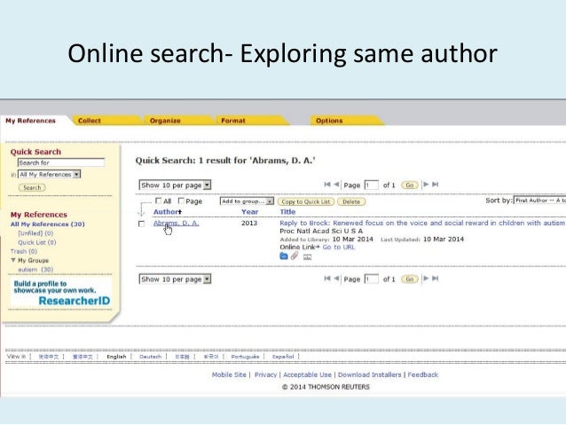This screenshot has height=425, width=566.
Task: Switch language to English
Action: click(116, 357)
